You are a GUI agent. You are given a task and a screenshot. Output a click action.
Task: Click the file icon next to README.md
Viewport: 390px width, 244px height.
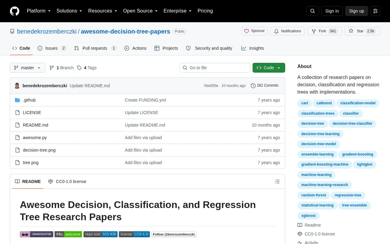(x=17, y=125)
